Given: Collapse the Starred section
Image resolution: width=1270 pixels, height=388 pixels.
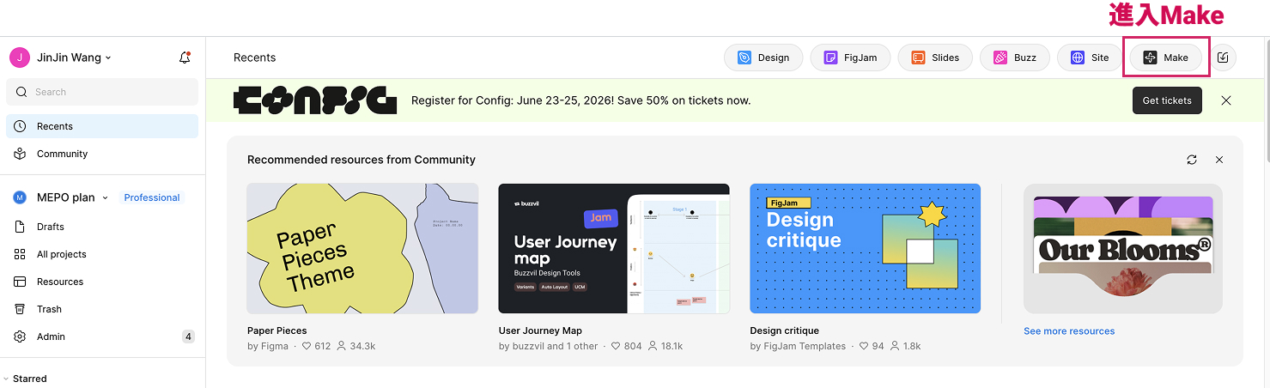Looking at the screenshot, I should pos(7,379).
